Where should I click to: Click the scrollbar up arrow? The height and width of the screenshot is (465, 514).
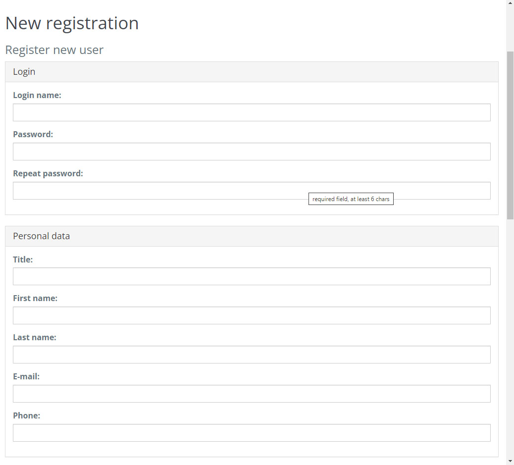pos(510,3)
